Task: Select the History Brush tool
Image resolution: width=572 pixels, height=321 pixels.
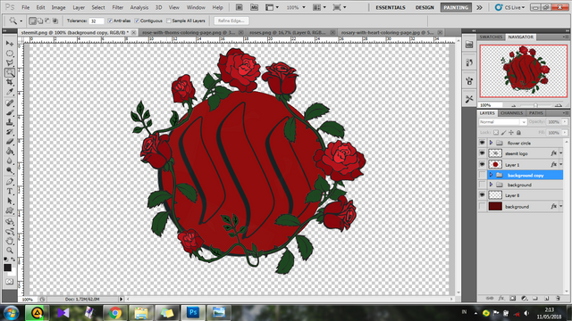Action: 10,132
